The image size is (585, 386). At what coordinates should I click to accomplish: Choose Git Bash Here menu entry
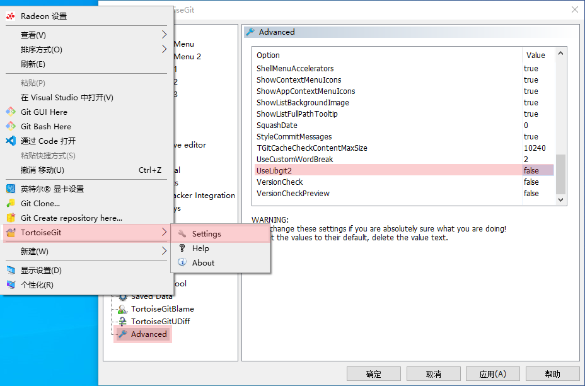(x=86, y=127)
